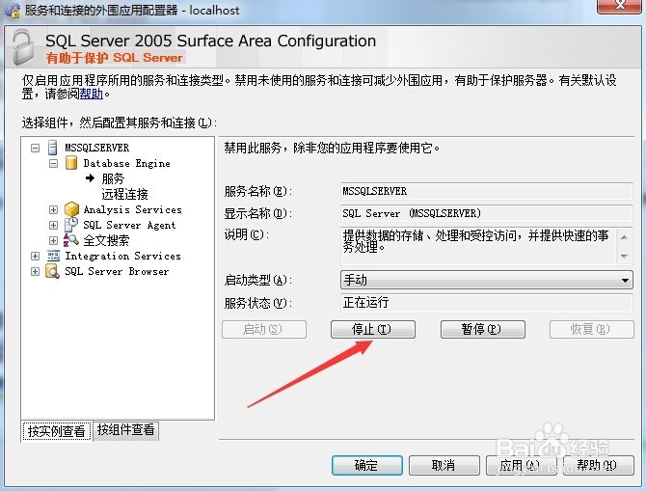
Task: Open the 帮助 hyperlink in description
Action: tap(91, 94)
